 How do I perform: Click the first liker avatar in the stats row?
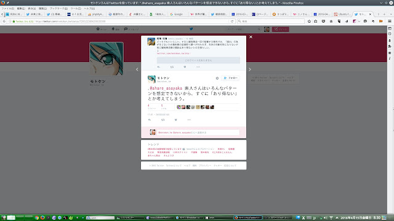pos(179,107)
